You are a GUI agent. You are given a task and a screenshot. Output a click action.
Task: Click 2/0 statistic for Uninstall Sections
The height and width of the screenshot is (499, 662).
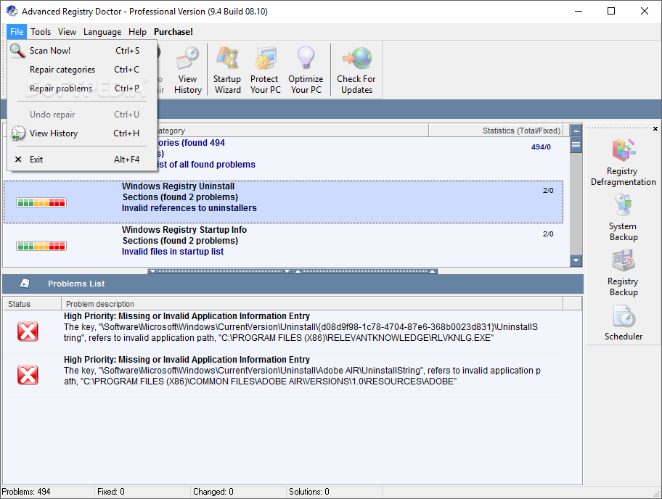[x=548, y=191]
